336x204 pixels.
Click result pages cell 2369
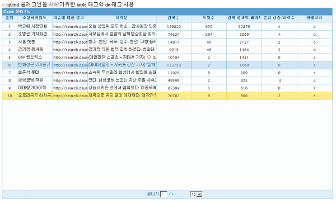244,35
